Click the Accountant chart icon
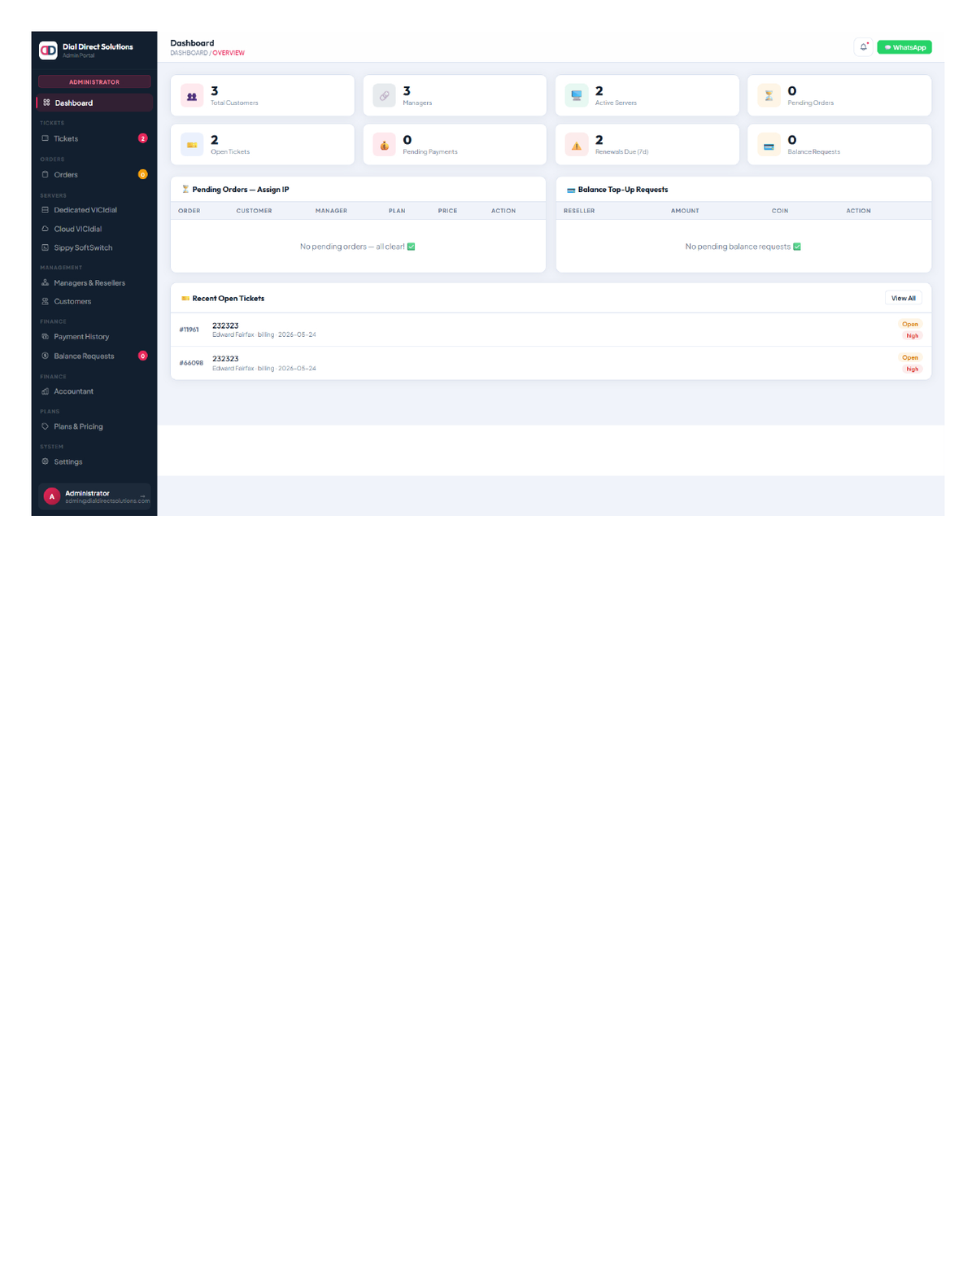 [x=45, y=391]
